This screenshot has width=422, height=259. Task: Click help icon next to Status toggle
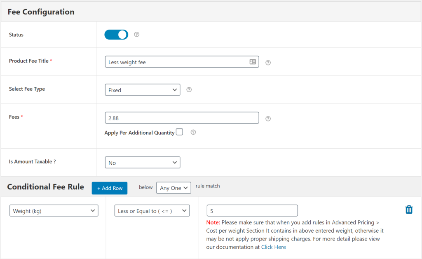pos(137,35)
